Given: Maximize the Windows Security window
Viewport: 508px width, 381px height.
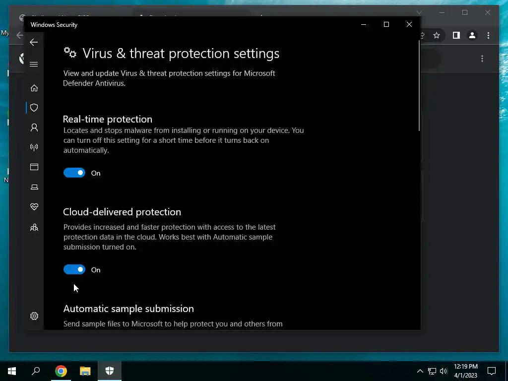Looking at the screenshot, I should [x=386, y=25].
